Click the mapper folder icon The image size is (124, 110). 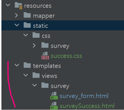[x=27, y=15]
